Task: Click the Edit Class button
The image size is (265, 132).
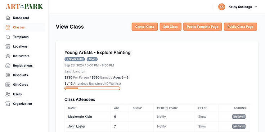Action: [x=171, y=27]
